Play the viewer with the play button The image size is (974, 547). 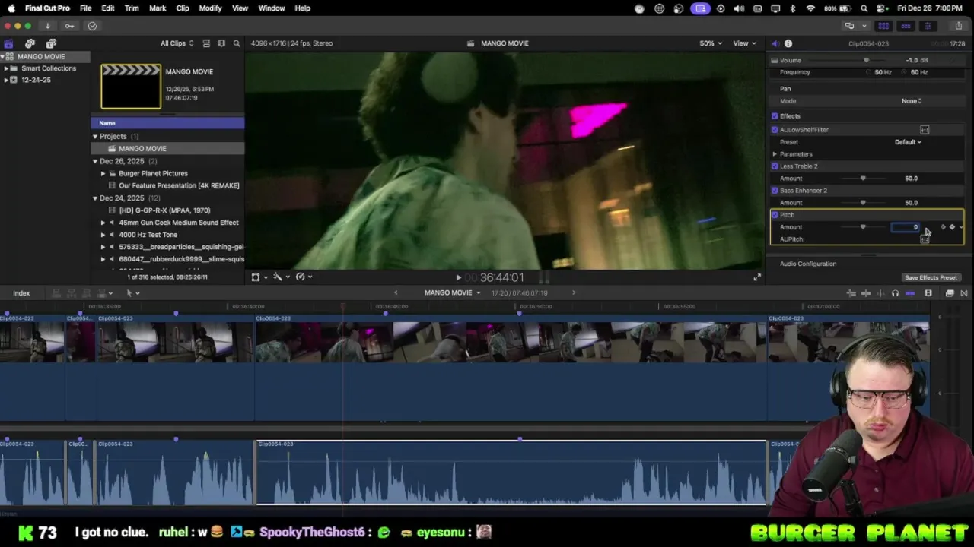(x=458, y=278)
